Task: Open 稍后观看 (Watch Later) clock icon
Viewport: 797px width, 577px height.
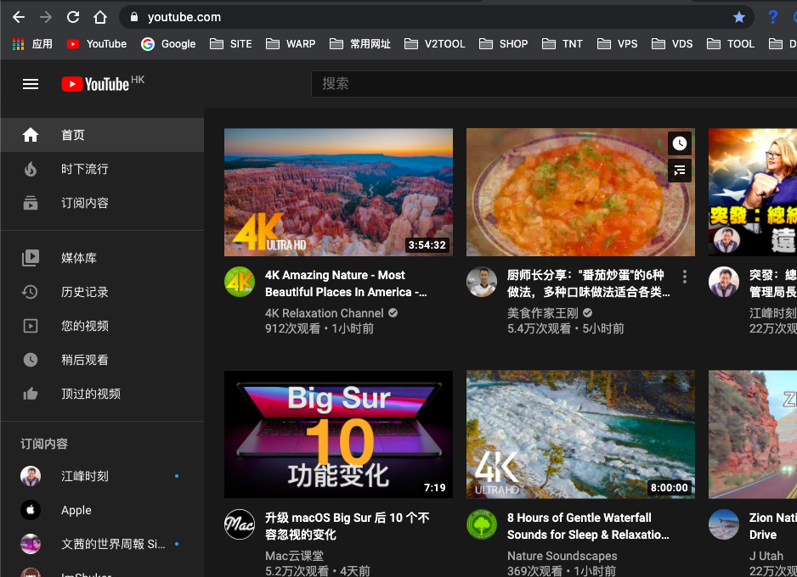Action: (30, 359)
